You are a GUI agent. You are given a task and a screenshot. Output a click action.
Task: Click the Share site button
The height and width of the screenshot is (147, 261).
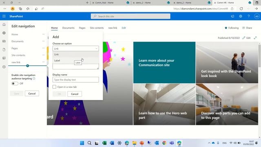tap(247, 28)
